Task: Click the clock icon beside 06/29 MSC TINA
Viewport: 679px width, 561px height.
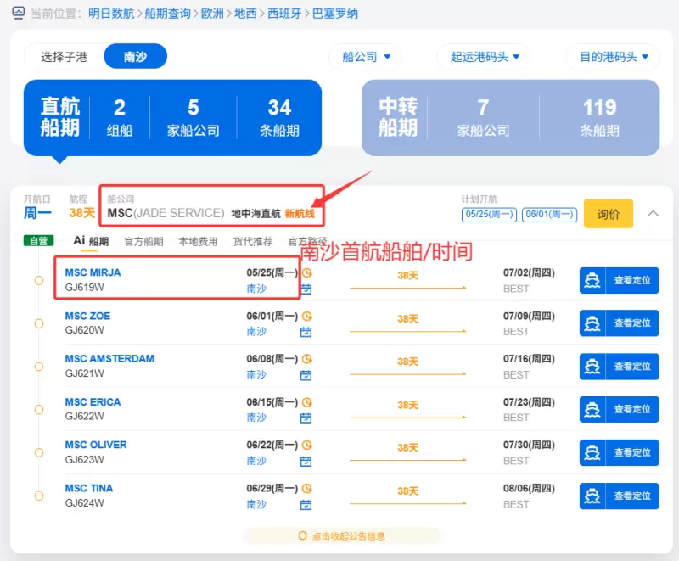Action: click(307, 489)
